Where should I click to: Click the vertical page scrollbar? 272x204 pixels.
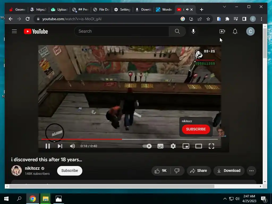click(x=265, y=43)
